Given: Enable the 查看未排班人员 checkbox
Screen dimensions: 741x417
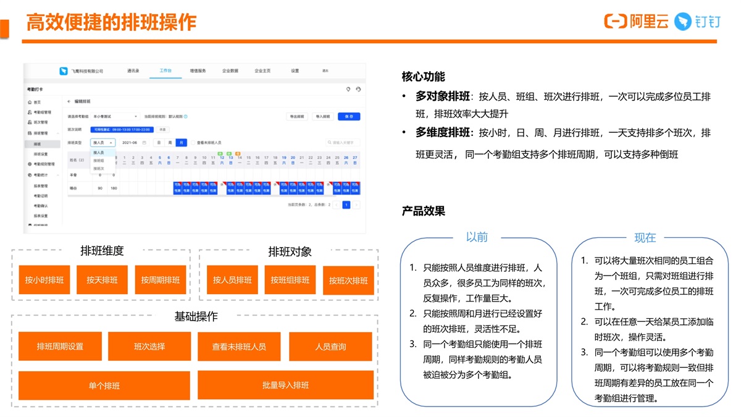Looking at the screenshot, I should pyautogui.click(x=193, y=143).
